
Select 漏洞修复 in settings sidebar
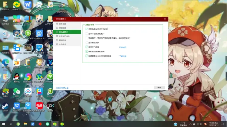(67, 40)
